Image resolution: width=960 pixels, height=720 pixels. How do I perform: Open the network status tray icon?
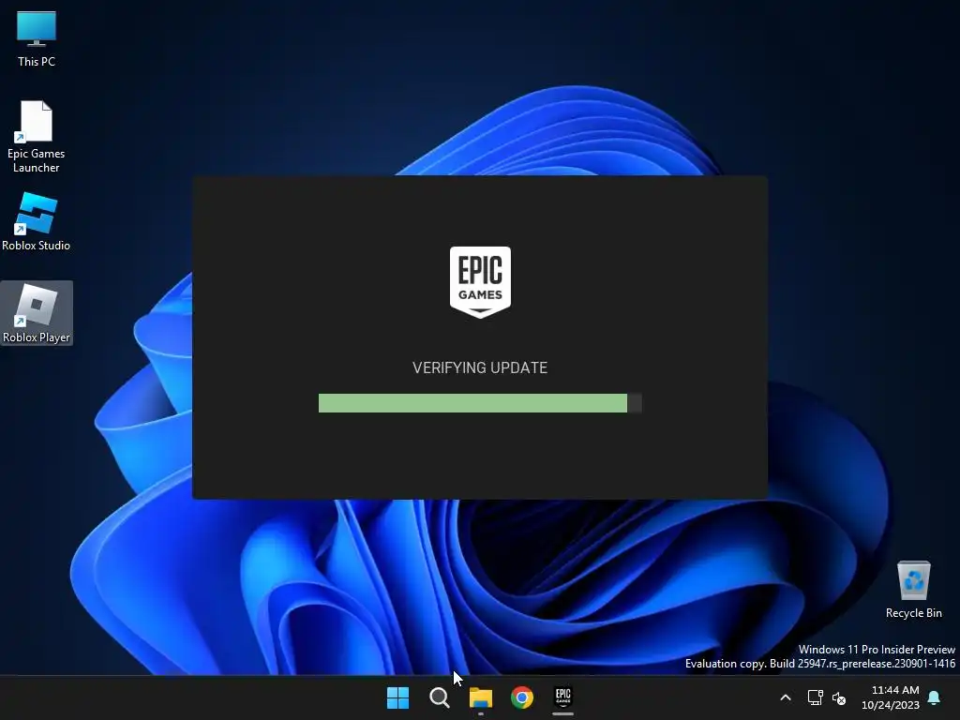point(815,697)
